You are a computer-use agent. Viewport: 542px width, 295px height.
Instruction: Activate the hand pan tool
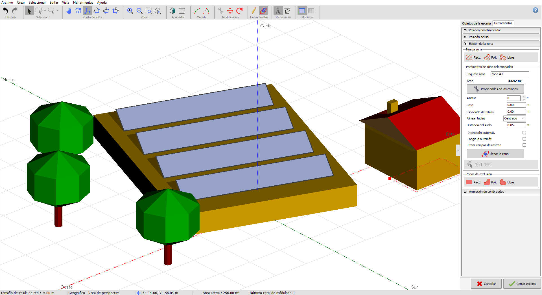click(x=69, y=11)
